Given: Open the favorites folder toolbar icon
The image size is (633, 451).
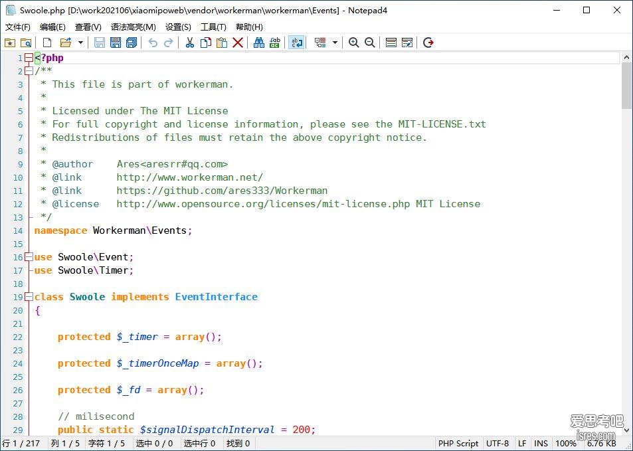Looking at the screenshot, I should pyautogui.click(x=10, y=43).
